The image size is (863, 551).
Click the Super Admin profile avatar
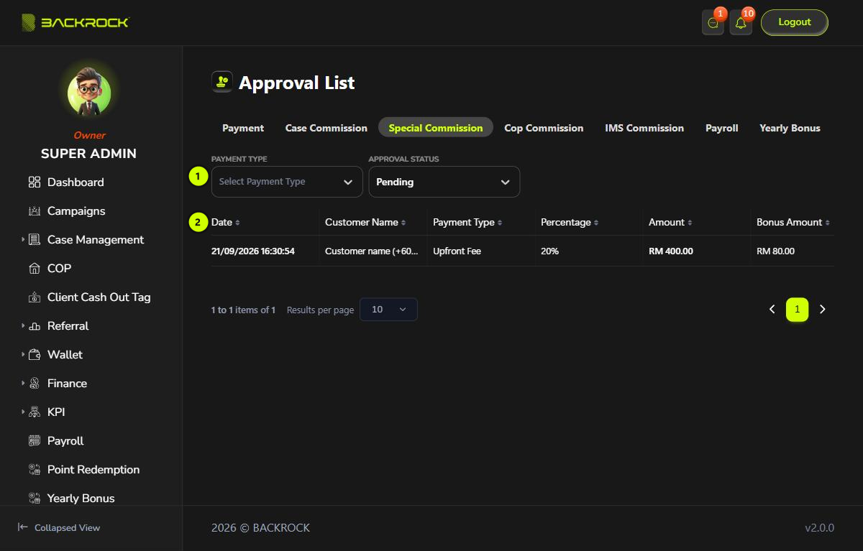tap(89, 94)
